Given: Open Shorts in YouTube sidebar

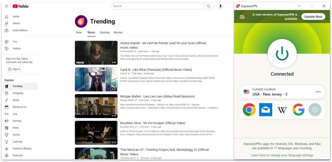Looking at the screenshot, I should [x=20, y=23].
